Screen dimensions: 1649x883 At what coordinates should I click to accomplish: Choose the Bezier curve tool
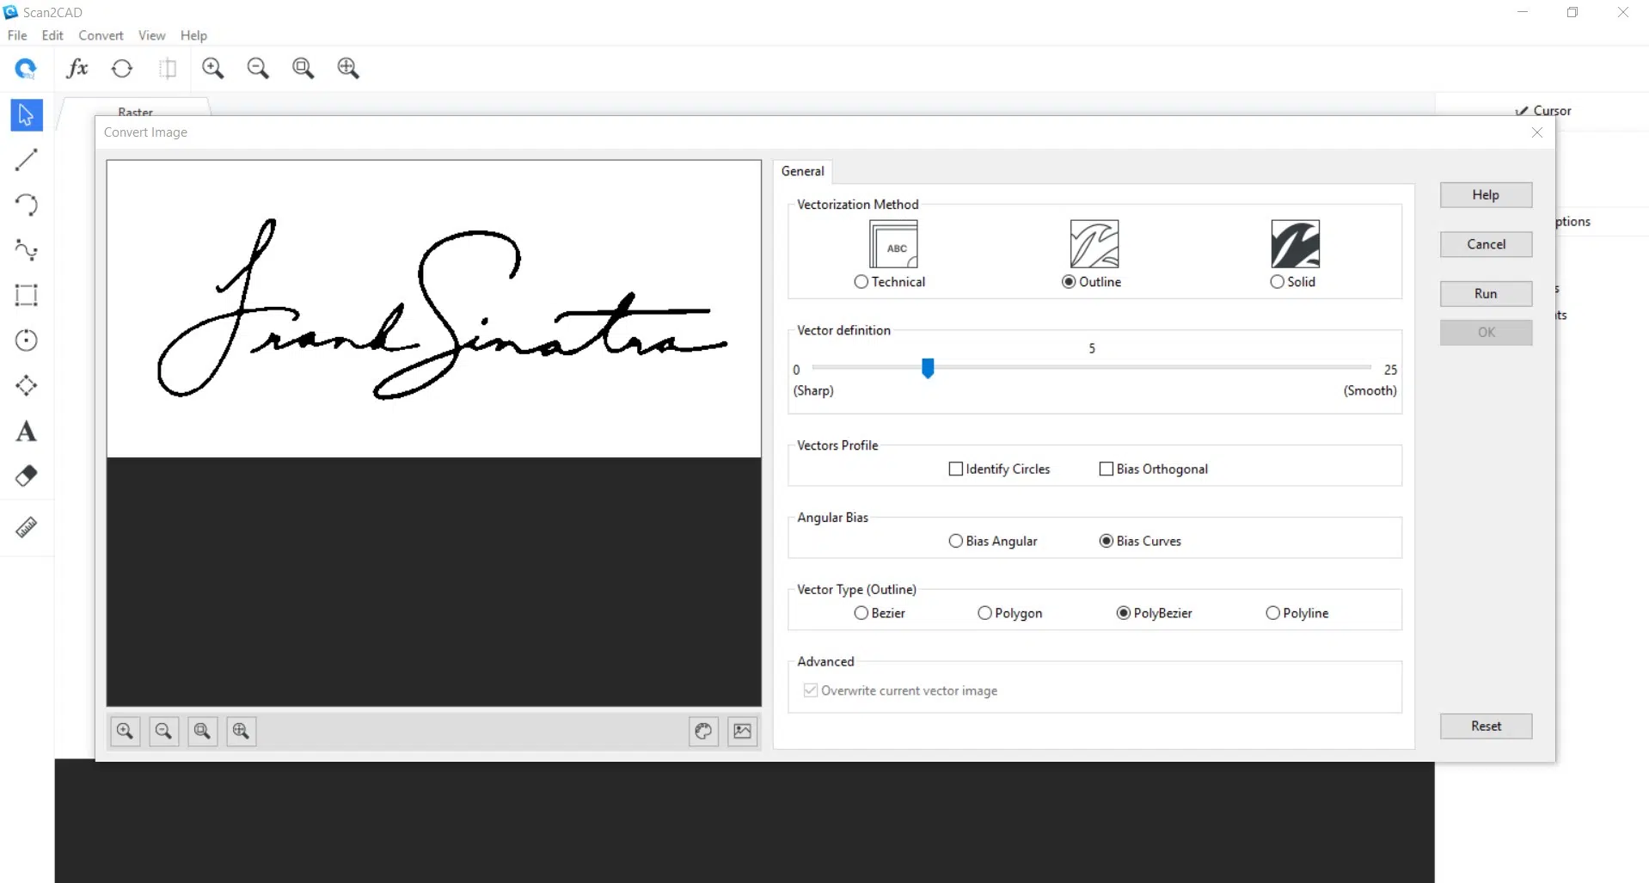26,250
